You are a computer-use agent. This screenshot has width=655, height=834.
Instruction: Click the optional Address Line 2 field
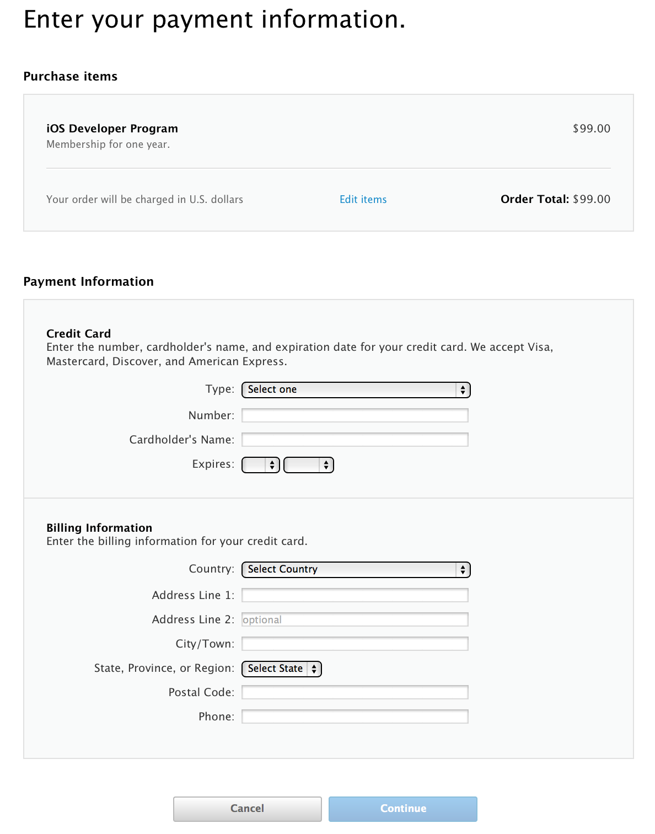click(x=355, y=619)
